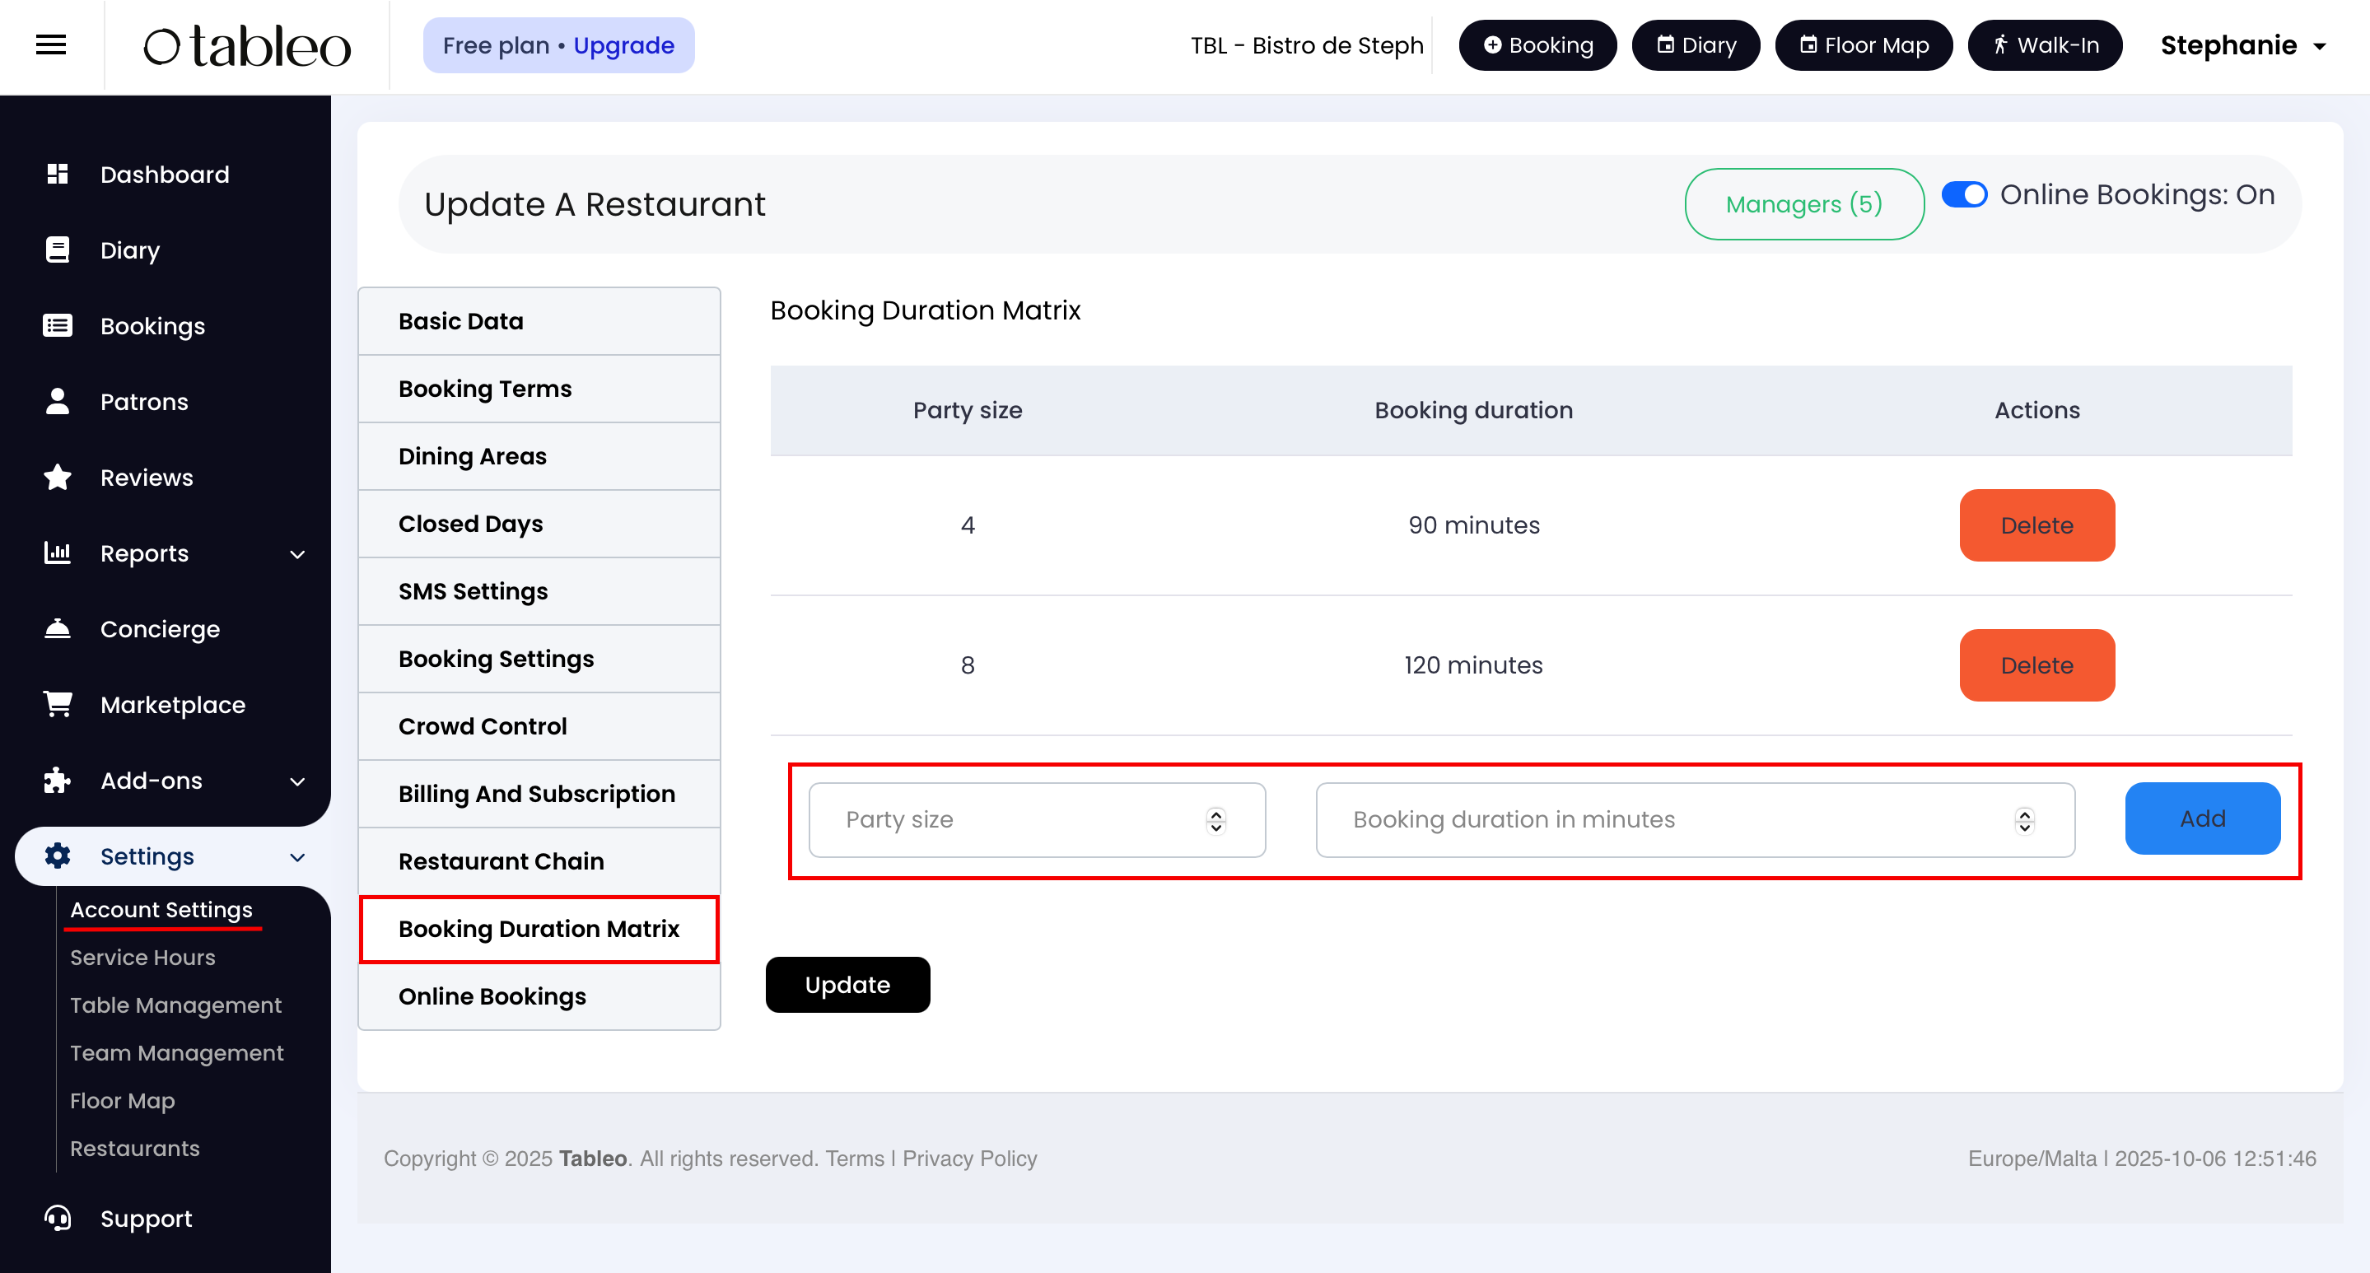Viewport: 2370px width, 1273px height.
Task: Click the Party size stepper arrows
Action: tap(1215, 819)
